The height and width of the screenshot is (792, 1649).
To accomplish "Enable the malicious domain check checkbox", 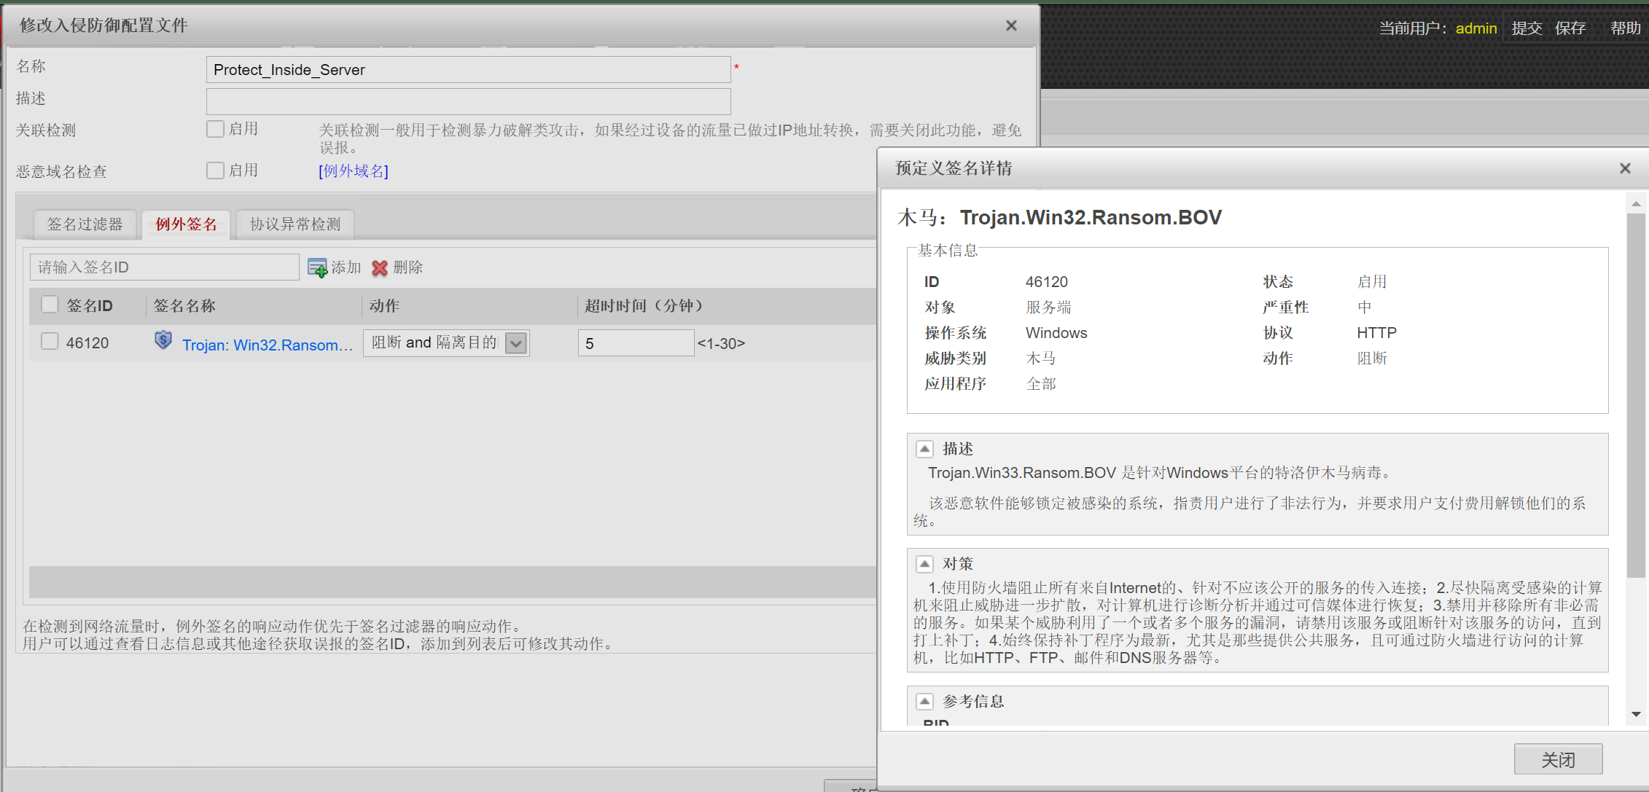I will point(215,170).
